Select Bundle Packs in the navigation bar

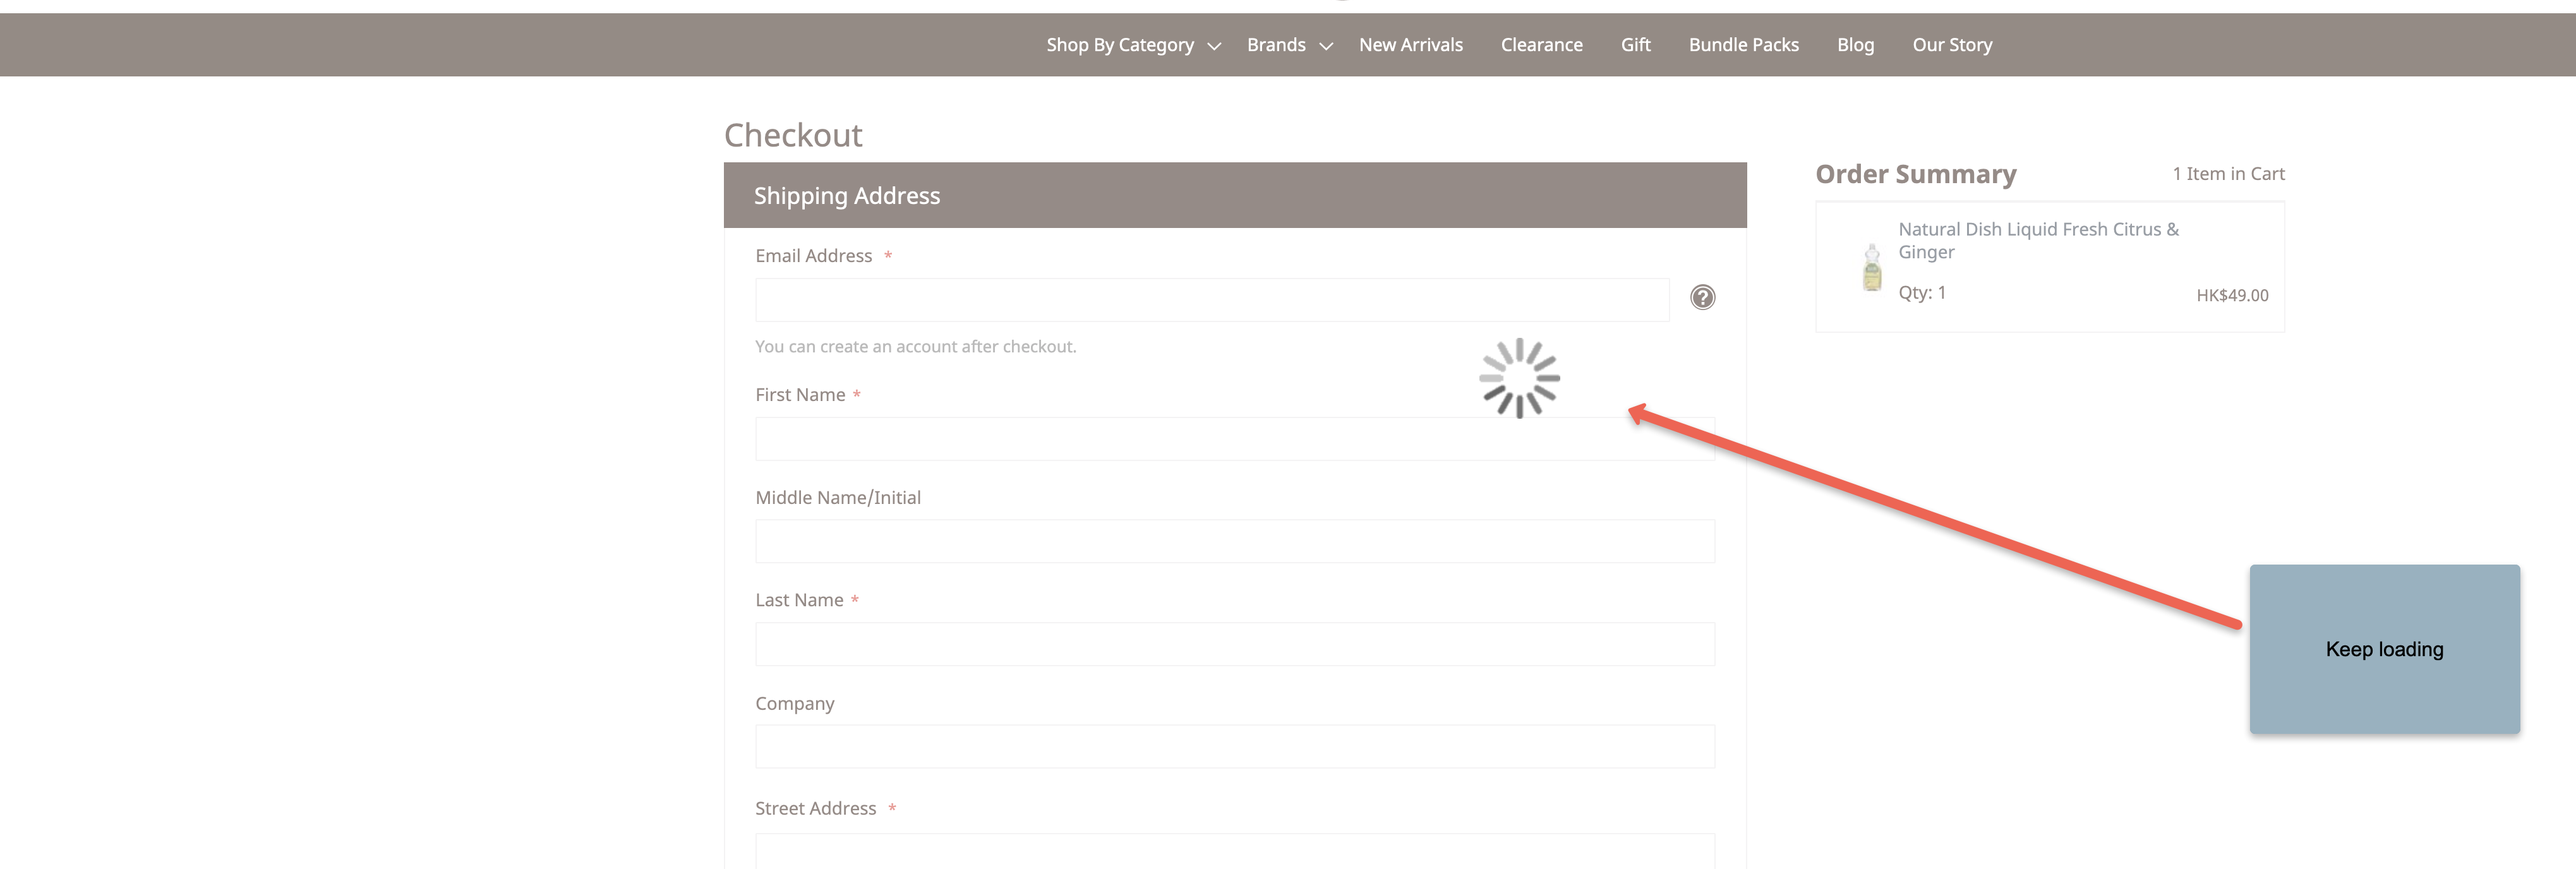[1743, 44]
